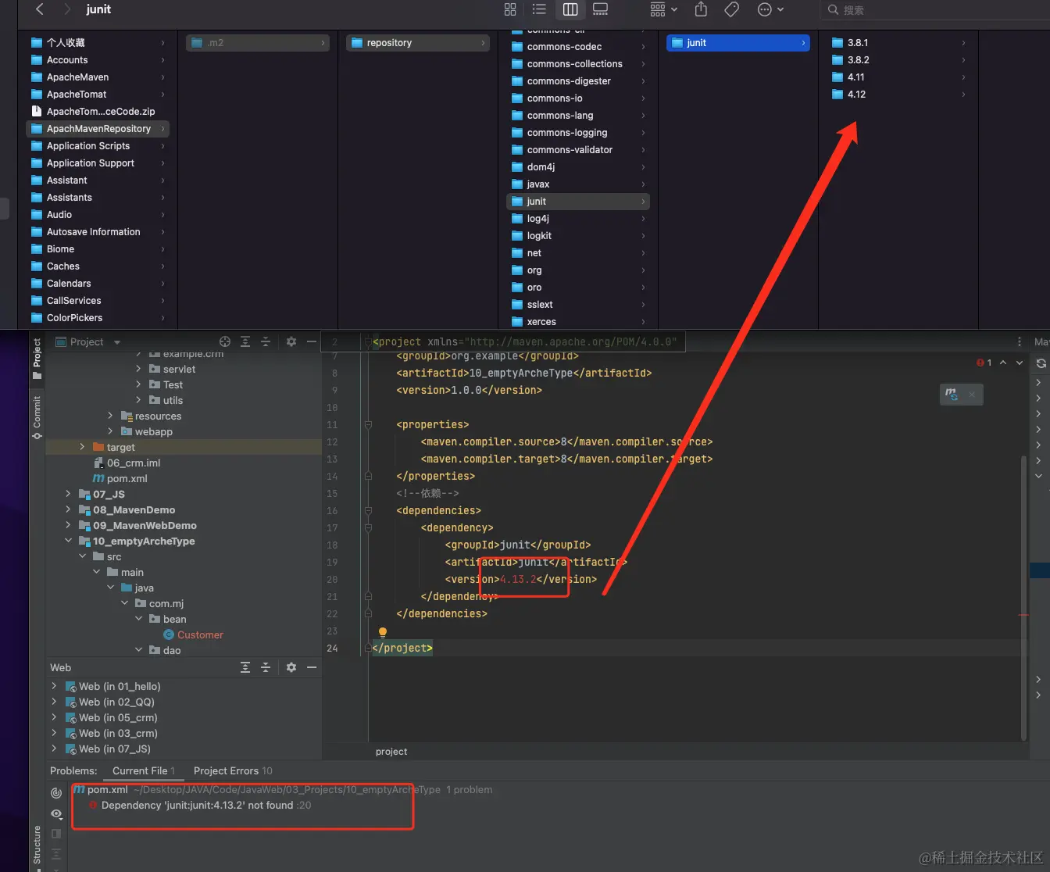
Task: Expand the target folder in project tree
Action: click(x=82, y=447)
